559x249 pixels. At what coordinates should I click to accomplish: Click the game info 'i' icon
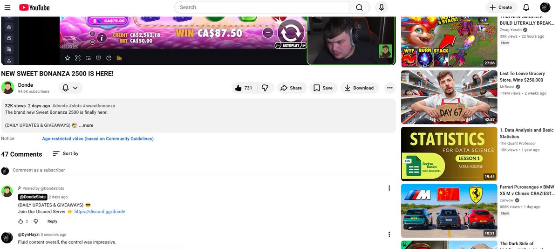(x=102, y=38)
